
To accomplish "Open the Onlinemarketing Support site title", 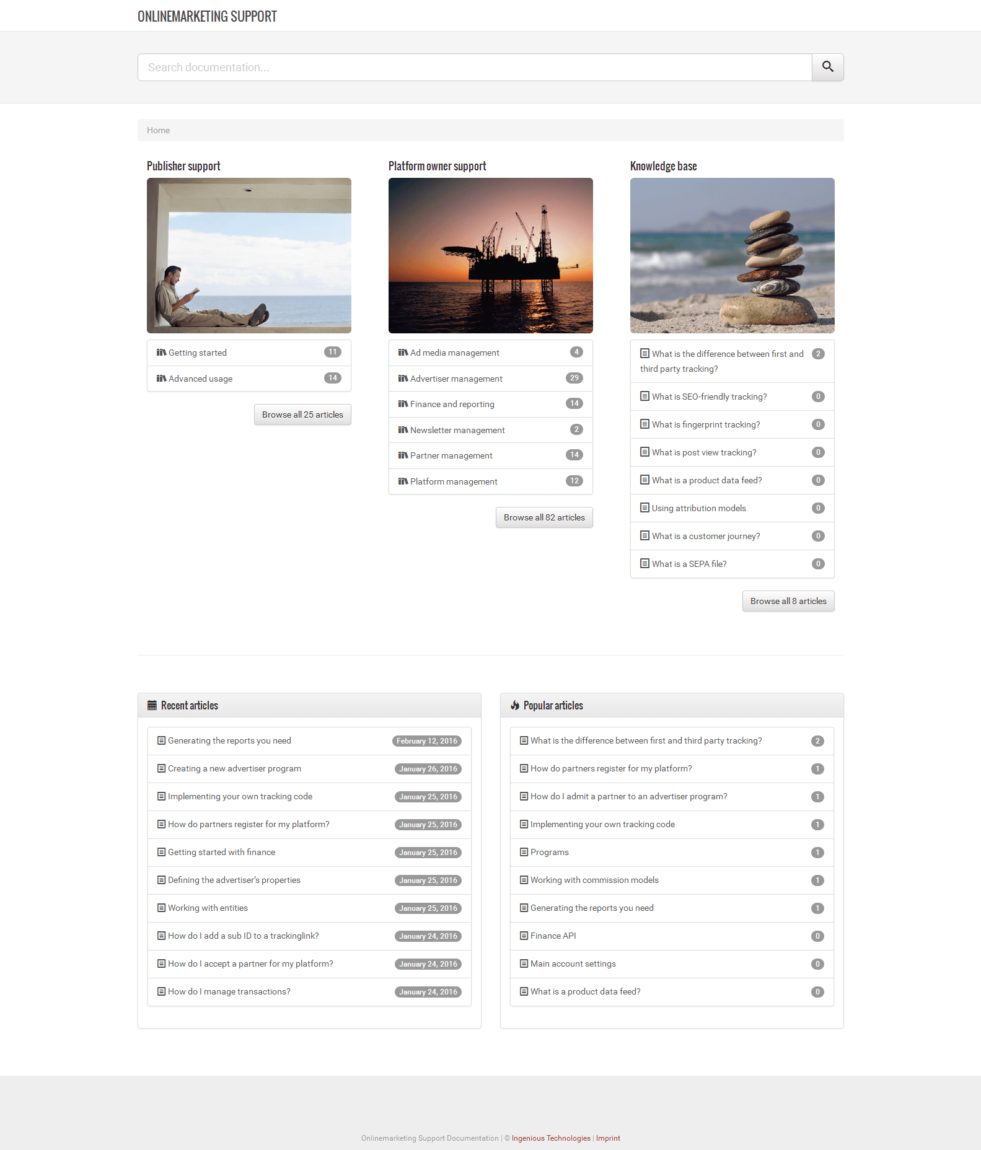I will coord(207,16).
